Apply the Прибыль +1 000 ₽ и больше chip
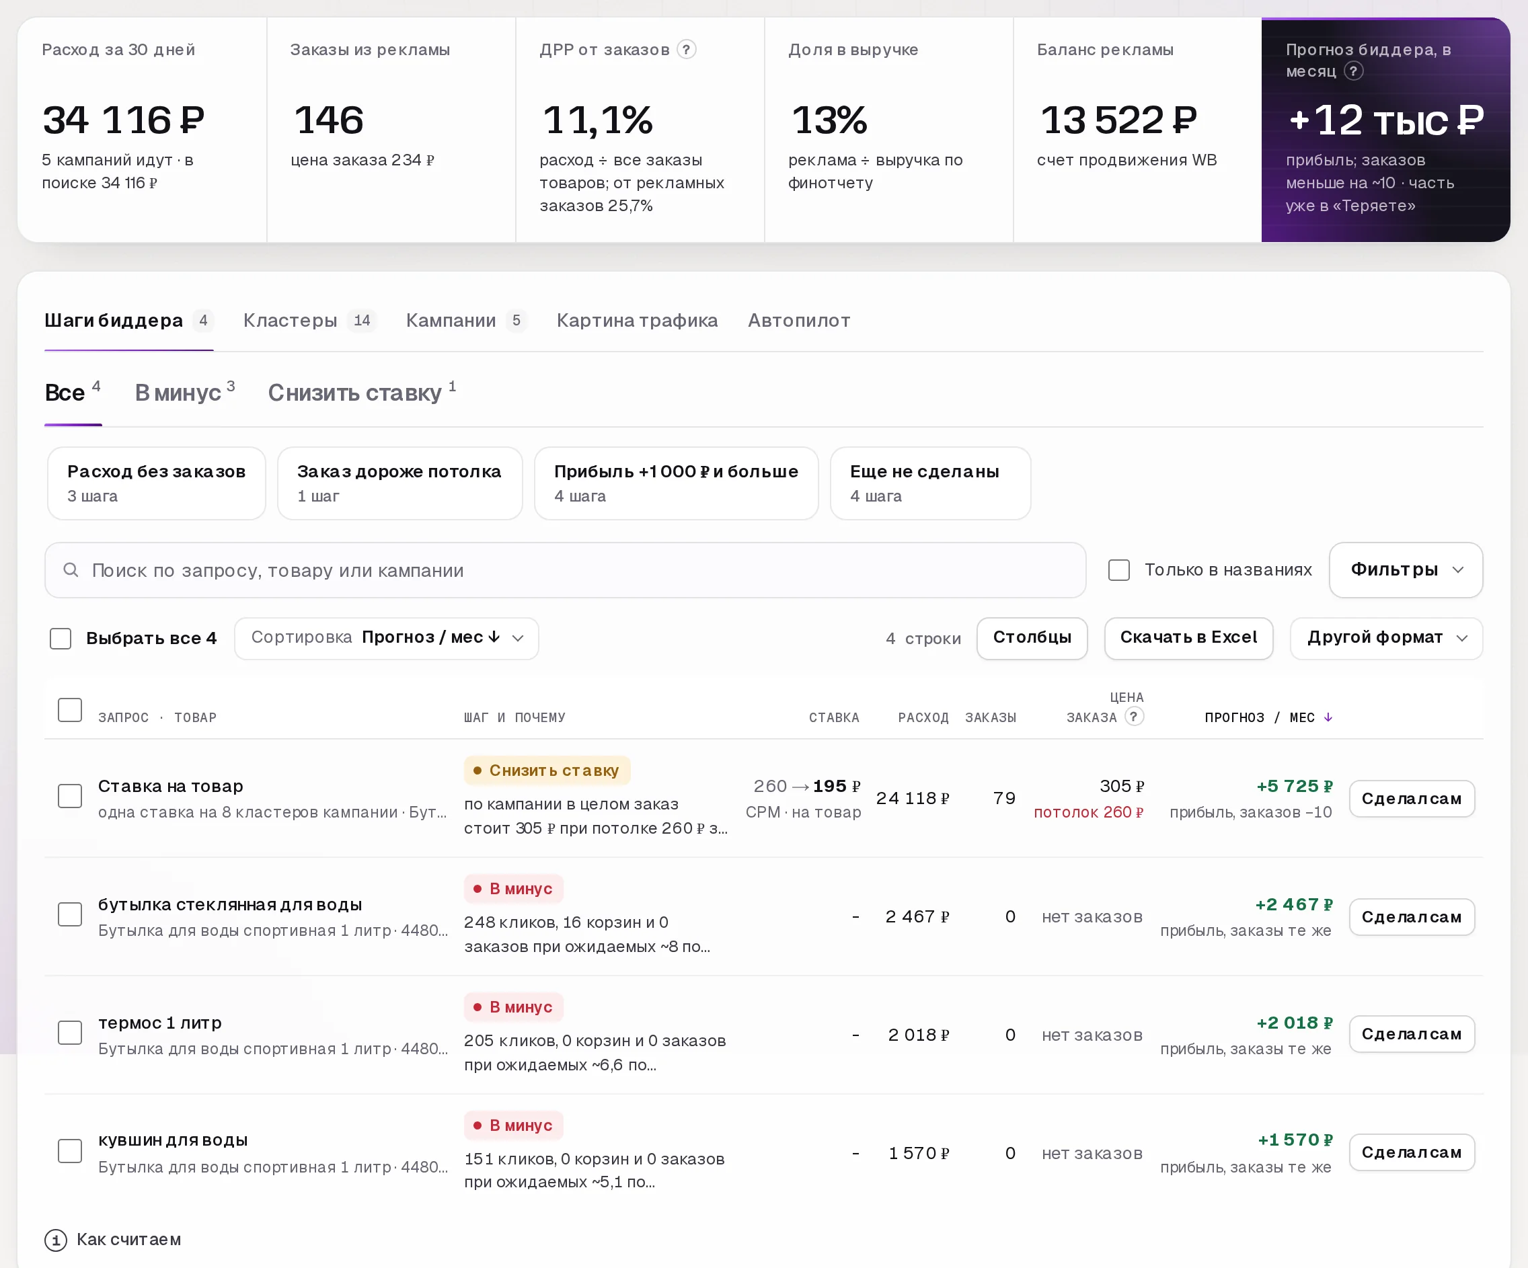Image resolution: width=1528 pixels, height=1268 pixels. pyautogui.click(x=676, y=484)
